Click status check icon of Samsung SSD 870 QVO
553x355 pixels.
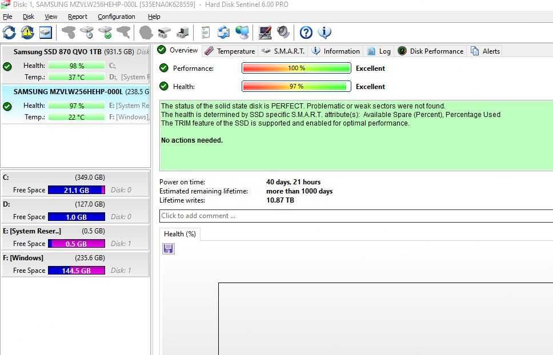click(x=7, y=66)
